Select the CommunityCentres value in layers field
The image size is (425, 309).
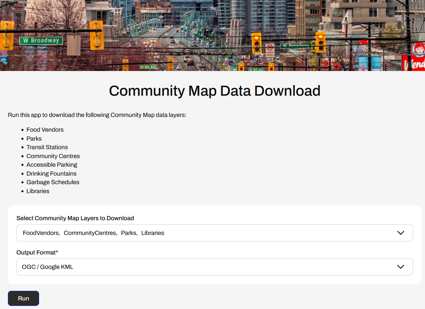90,233
